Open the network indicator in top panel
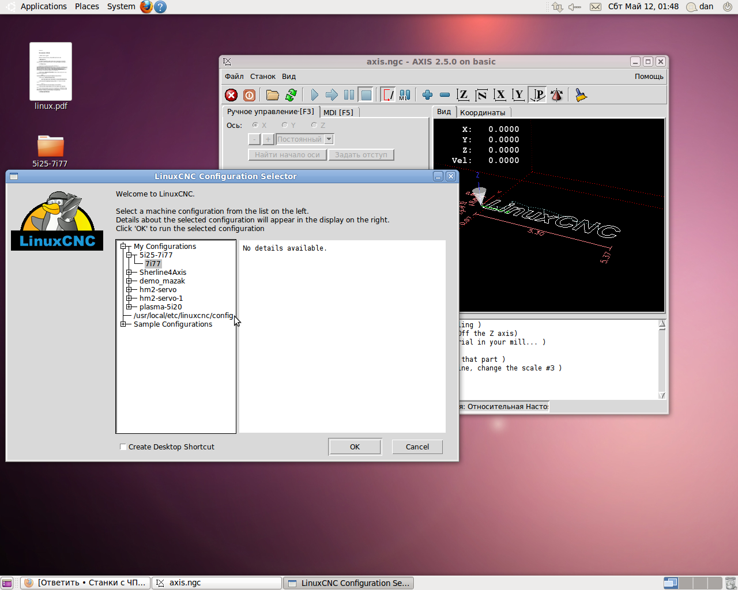Image resolution: width=738 pixels, height=590 pixels. 557,7
